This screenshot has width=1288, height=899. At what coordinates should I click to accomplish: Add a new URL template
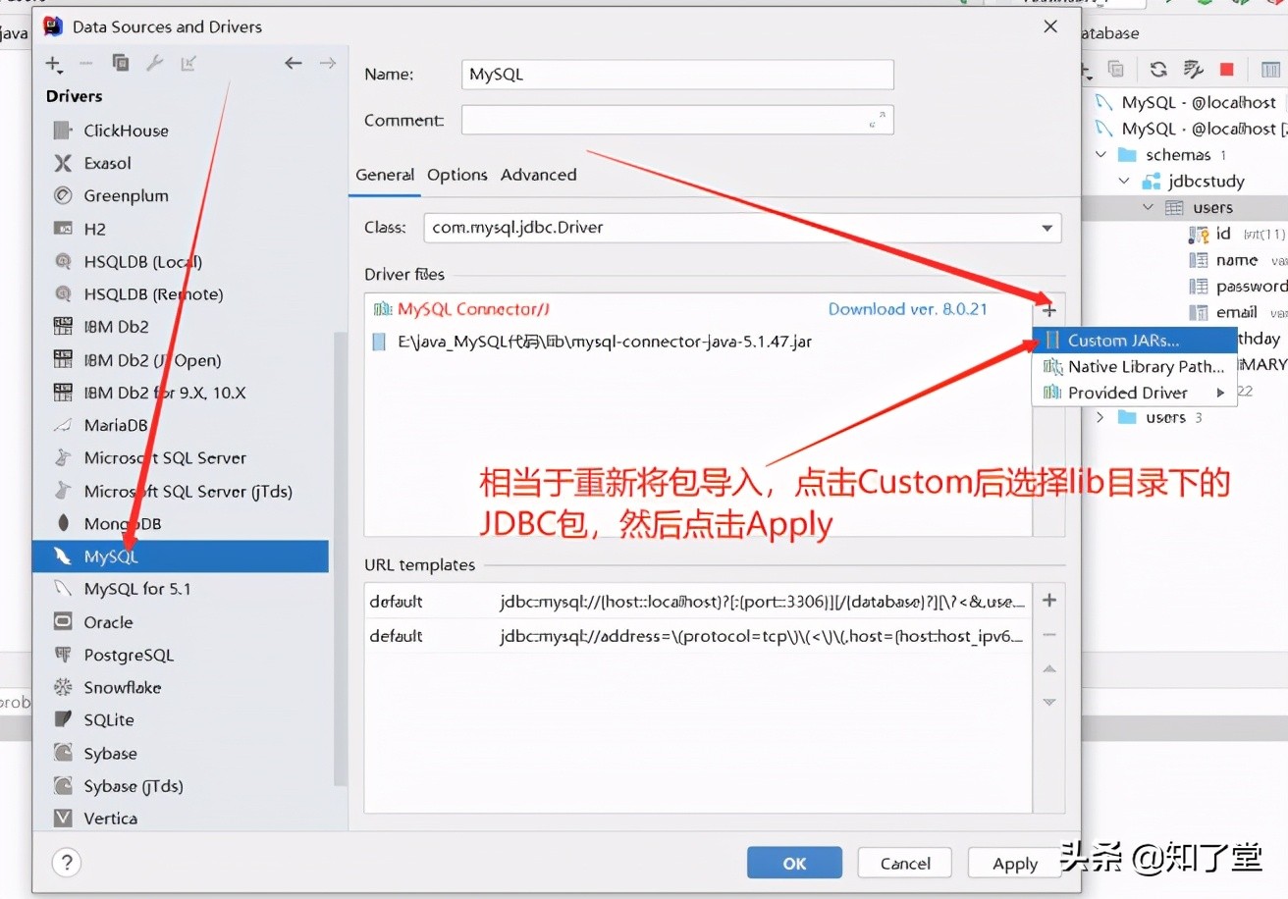1049,601
